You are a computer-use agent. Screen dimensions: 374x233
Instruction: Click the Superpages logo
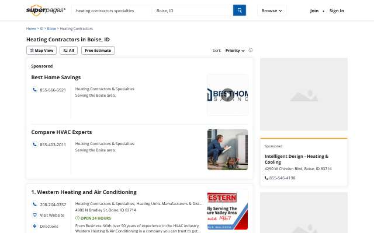pos(46,10)
